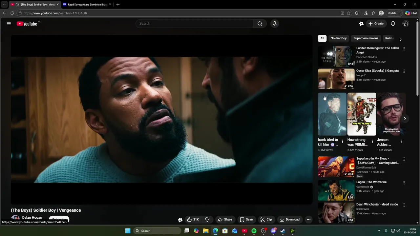This screenshot has width=420, height=236.
Task: Open options for Oscar Diaz video
Action: pos(404,71)
